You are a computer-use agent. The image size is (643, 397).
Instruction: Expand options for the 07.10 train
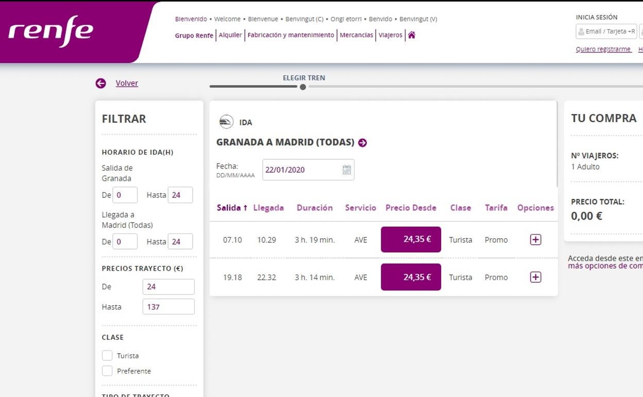(535, 240)
